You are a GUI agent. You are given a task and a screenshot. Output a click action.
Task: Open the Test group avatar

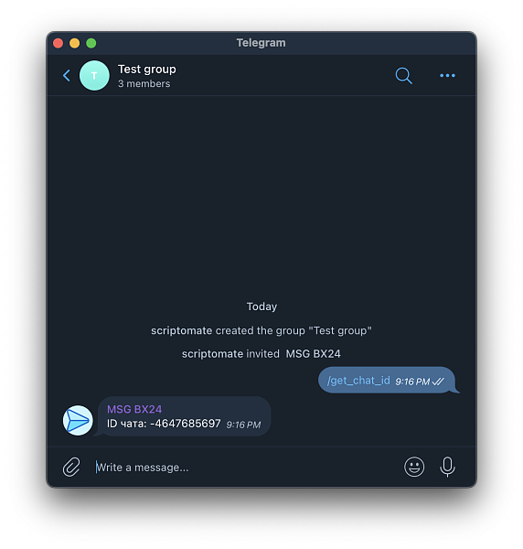(x=94, y=75)
